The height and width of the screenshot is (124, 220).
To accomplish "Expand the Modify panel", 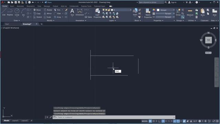I will [51, 21].
